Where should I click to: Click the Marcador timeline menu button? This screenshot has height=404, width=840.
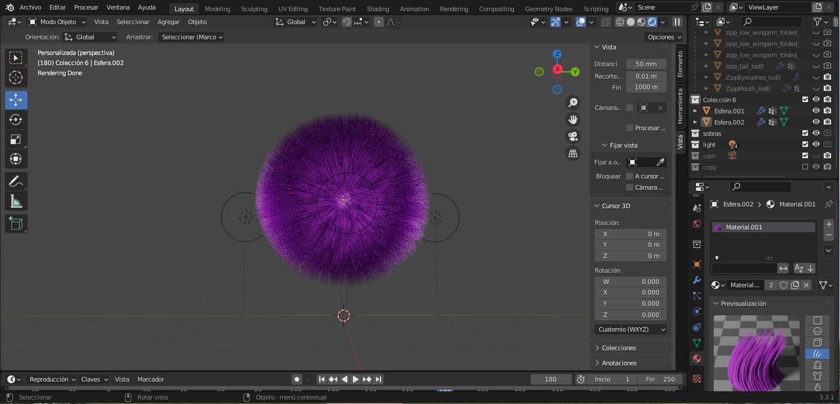pos(151,379)
